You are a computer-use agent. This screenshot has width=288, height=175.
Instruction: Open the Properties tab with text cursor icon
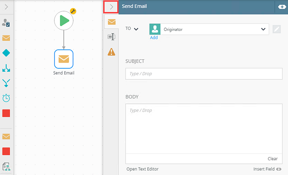coord(111,37)
